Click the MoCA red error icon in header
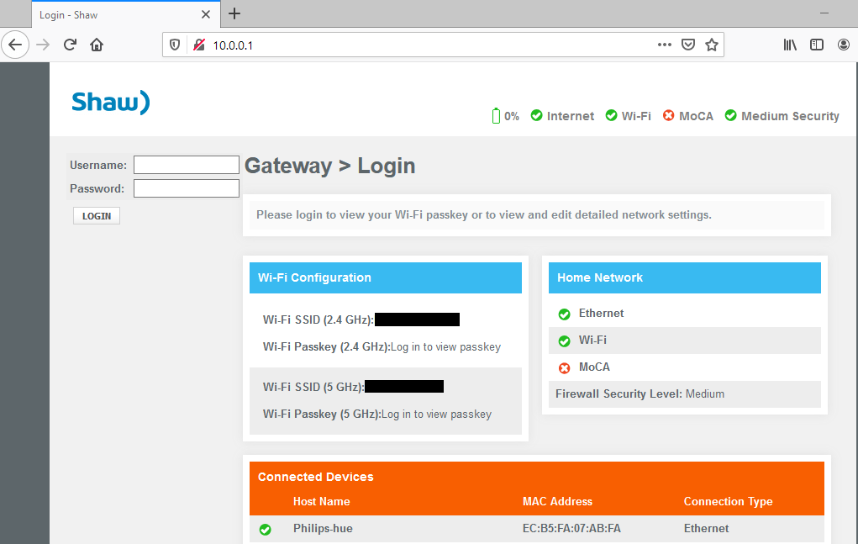Screen dimensions: 858x544 669,116
